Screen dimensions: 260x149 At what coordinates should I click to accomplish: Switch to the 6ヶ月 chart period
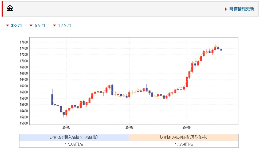click(x=40, y=26)
